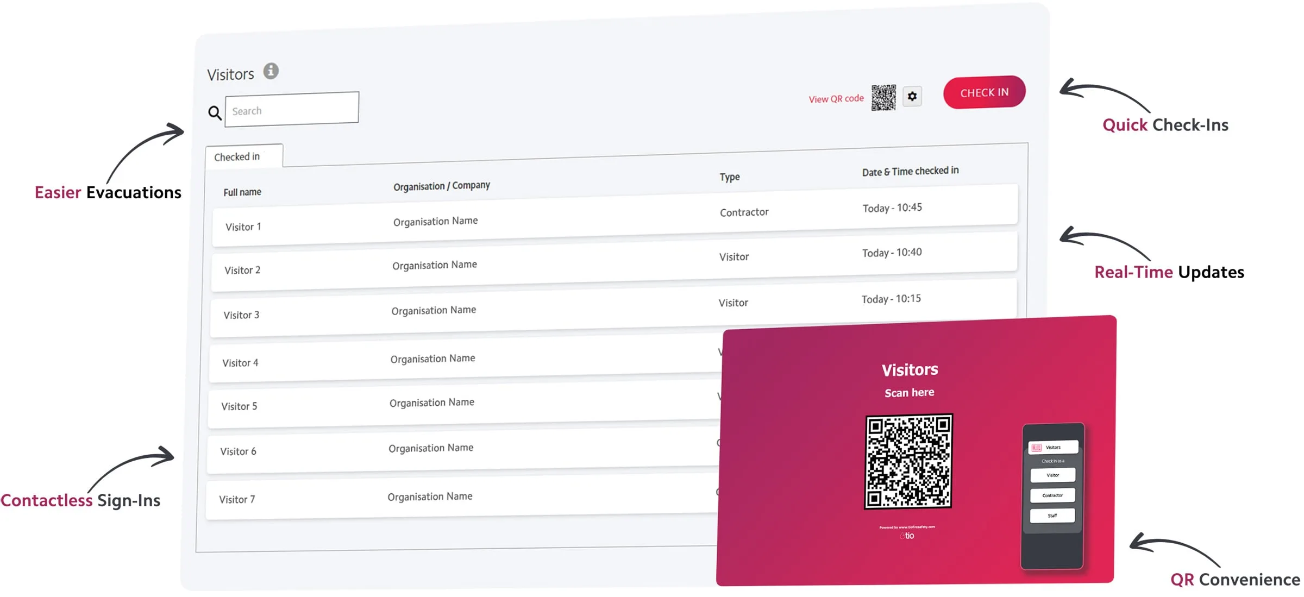
Task: Click Organisation Name in Visitor 7 row
Action: 430,497
